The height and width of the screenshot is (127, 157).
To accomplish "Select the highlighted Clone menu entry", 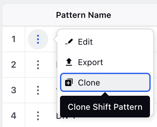I will (105, 82).
